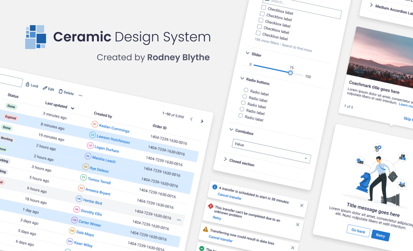413x251 pixels.
Task: Click the Lock icon in table toolbar
Action: pos(28,84)
